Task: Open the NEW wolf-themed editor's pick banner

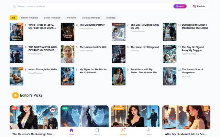Action: pos(85,116)
